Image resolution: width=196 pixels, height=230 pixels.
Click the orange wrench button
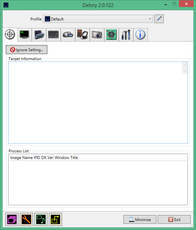pyautogui.click(x=26, y=219)
